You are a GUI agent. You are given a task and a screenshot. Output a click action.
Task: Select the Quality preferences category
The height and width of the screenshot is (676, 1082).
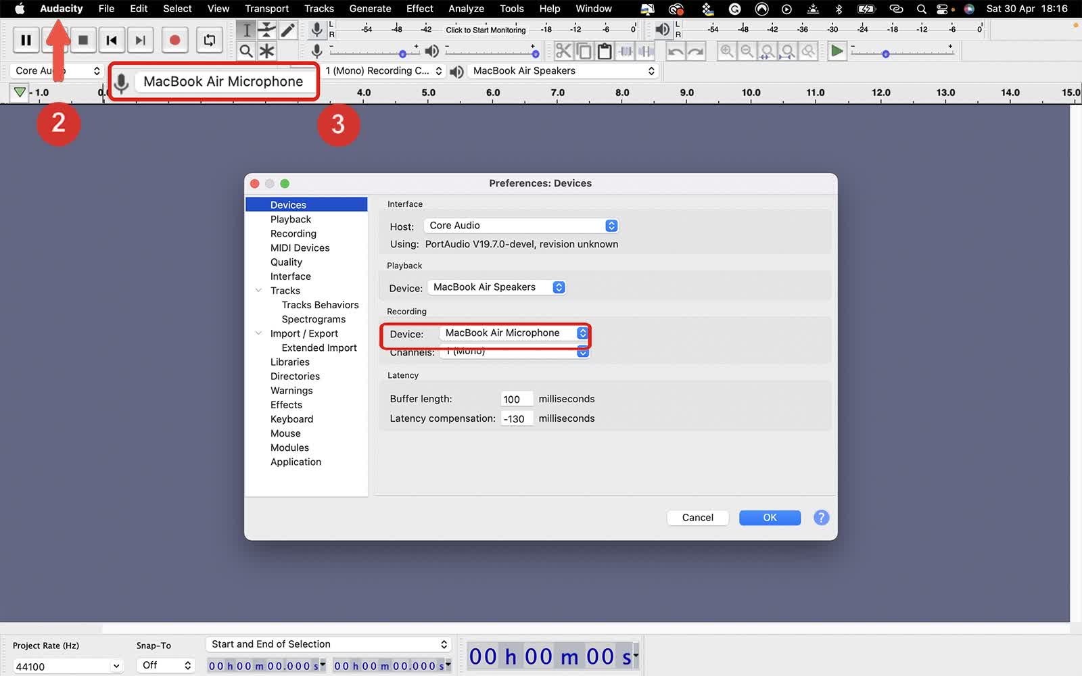click(286, 262)
